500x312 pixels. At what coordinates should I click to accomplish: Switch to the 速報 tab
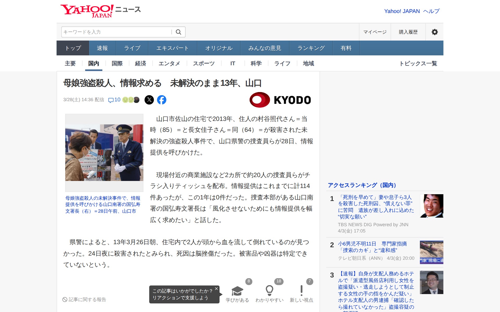(102, 48)
